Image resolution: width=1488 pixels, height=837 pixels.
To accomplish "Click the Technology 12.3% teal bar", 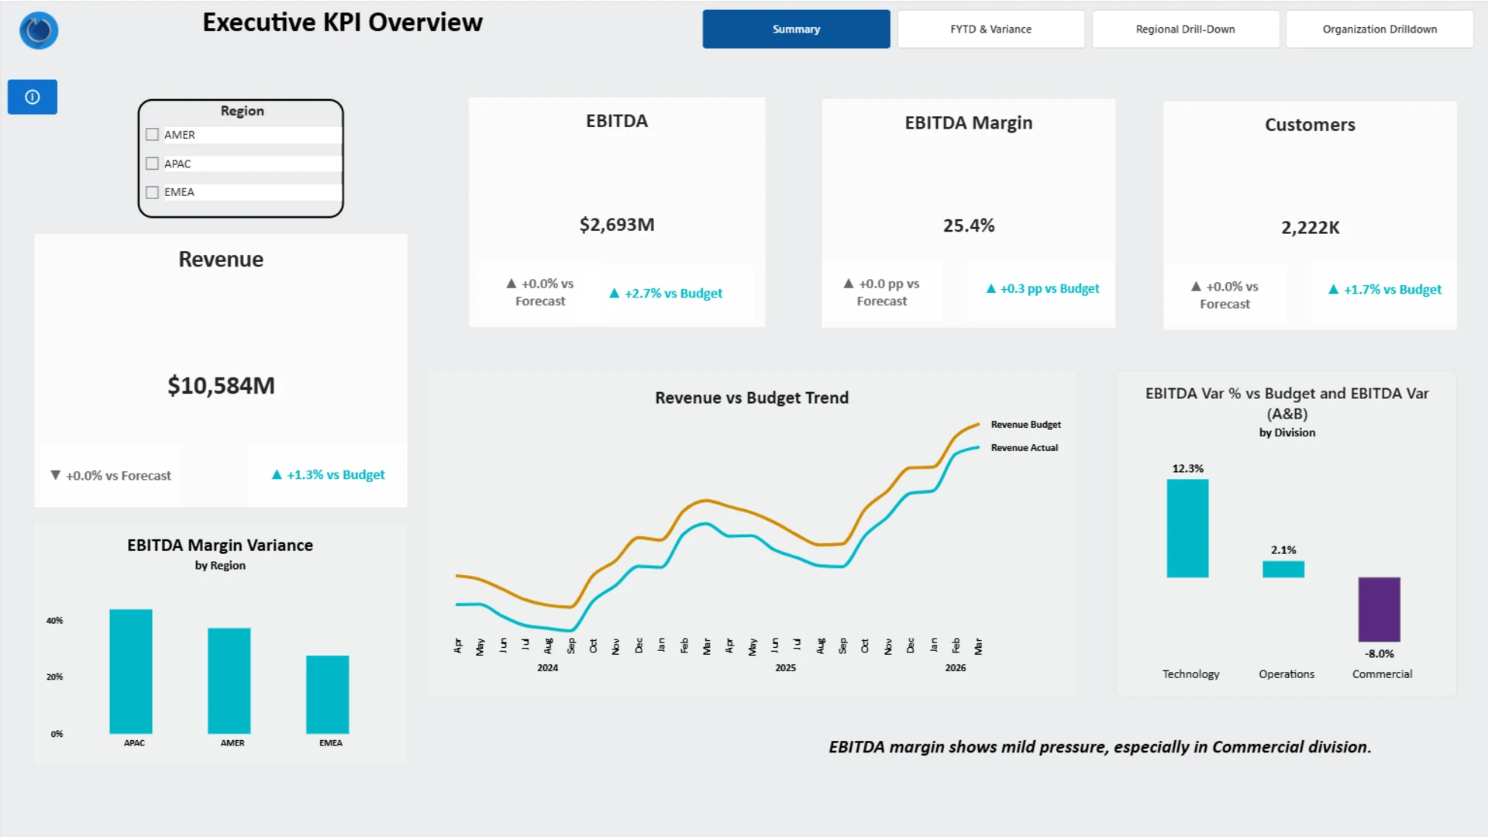I will tap(1187, 528).
